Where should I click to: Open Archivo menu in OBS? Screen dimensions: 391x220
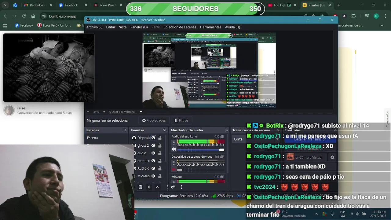[94, 27]
